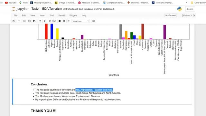Open the Widgets menu
Image resolution: width=206 pixels, height=116 pixels.
tap(73, 15)
